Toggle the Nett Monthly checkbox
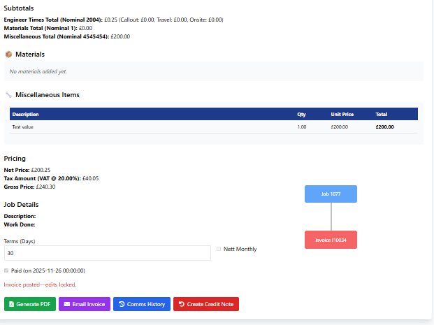Screen dimensions: 434x325 (x=219, y=249)
